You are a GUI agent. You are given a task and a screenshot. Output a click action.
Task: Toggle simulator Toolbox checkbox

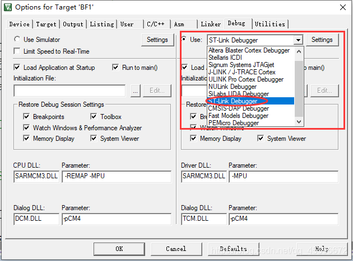(x=94, y=116)
